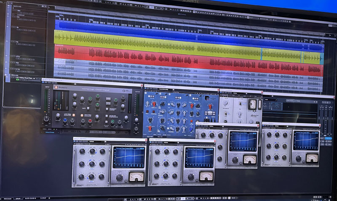Image resolution: width=337 pixels, height=201 pixels.
Task: Open the preset name box in dark mastering plugin
Action: point(270,100)
